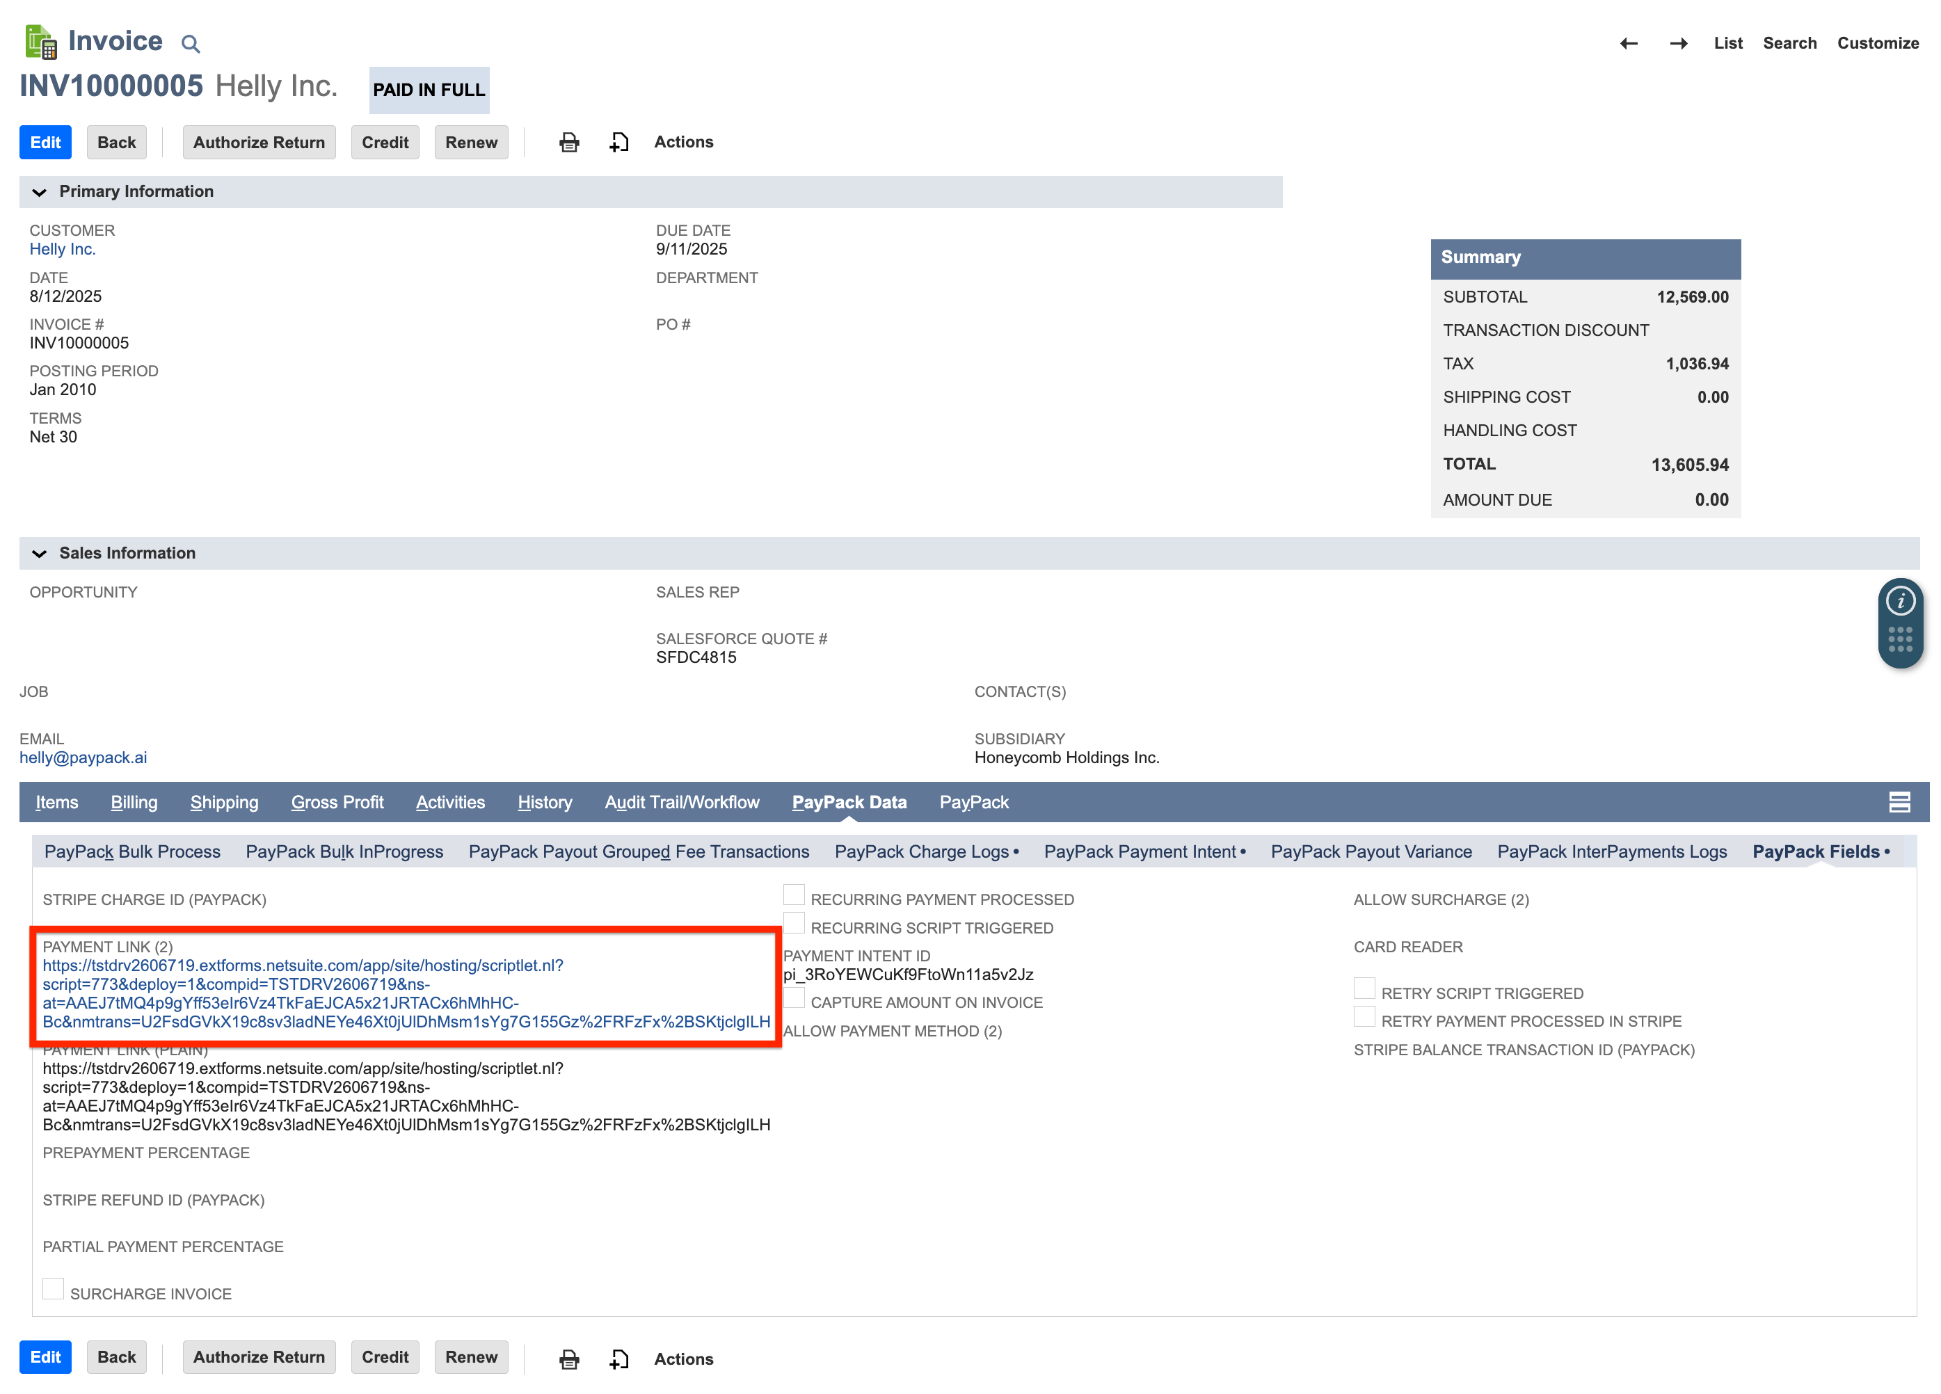Click the email/export icon beside the printer
The image size is (1941, 1394).
point(618,142)
